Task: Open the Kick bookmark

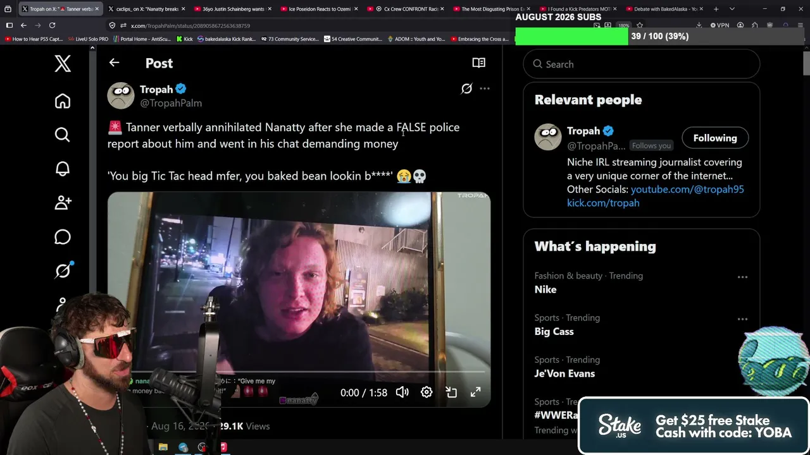Action: pos(184,39)
